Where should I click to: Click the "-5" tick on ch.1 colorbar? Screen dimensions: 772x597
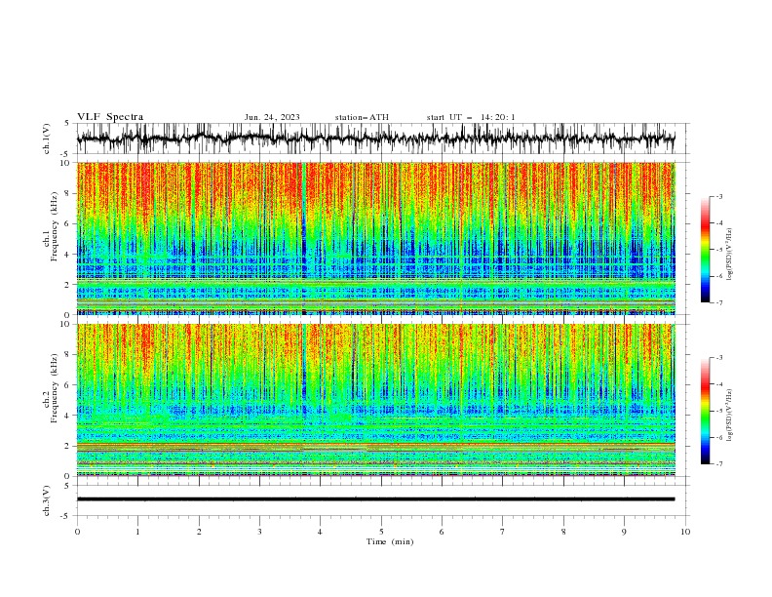click(x=719, y=250)
